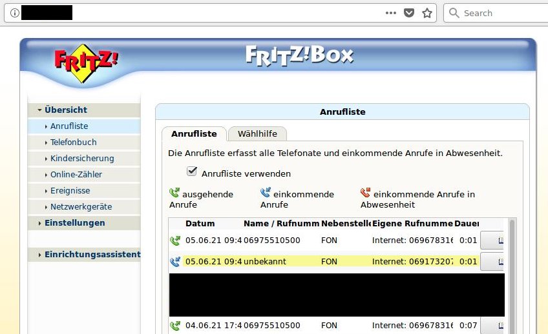
Task: Bookmark this page with the star icon
Action: pos(427,13)
